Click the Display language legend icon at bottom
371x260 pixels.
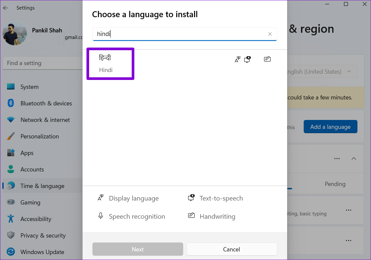coord(101,198)
